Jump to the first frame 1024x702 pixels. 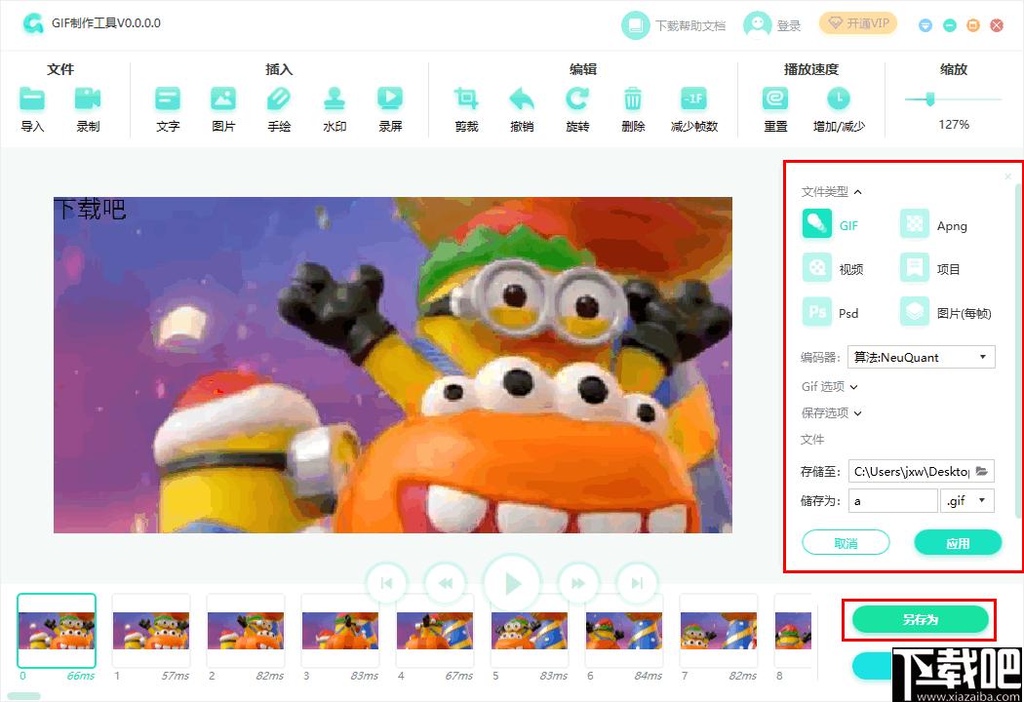[x=386, y=583]
